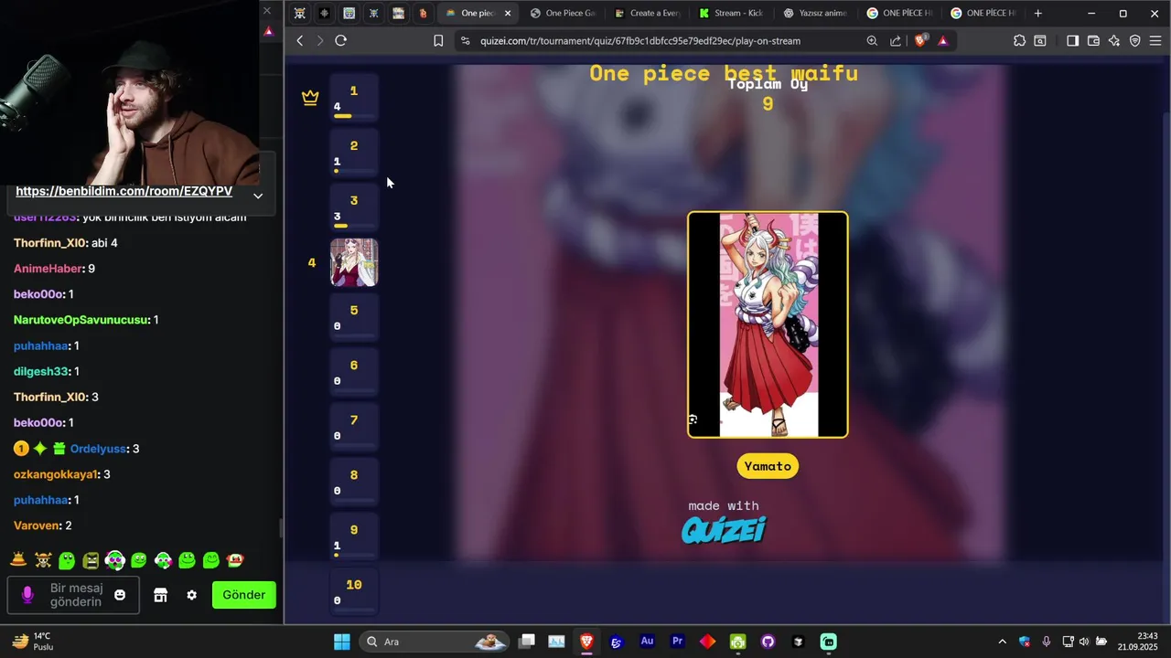Image resolution: width=1171 pixels, height=658 pixels.
Task: Click the red-haired emote at row end
Action: (235, 559)
